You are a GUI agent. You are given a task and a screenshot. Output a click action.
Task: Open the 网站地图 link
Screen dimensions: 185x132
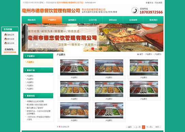pos(158,3)
